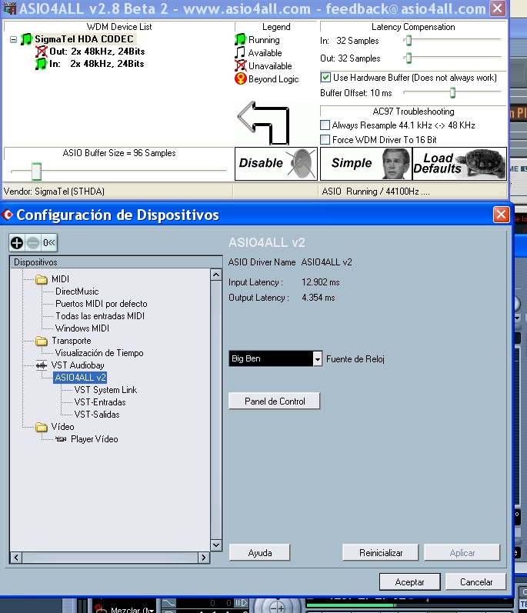This screenshot has width=527, height=613.
Task: Collapse the SigmaTel HDA CODEC device node
Action: pos(13,39)
